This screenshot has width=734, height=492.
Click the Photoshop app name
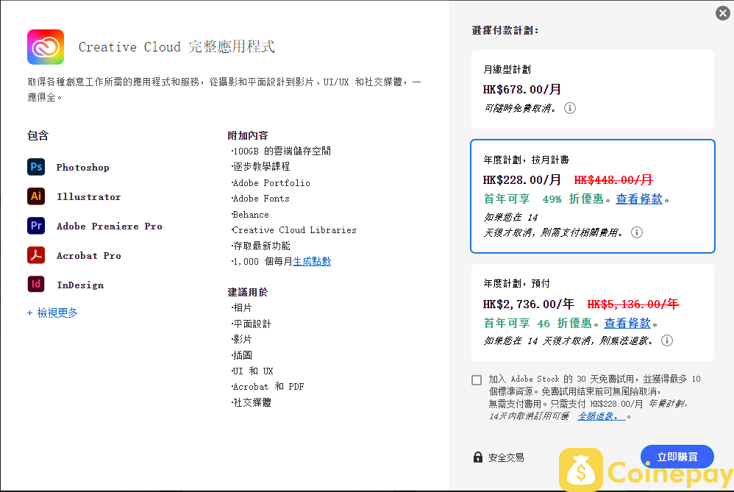click(x=83, y=167)
